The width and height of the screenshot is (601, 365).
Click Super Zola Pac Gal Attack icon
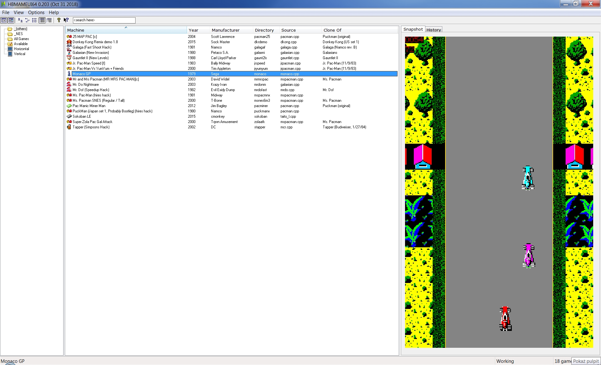coord(69,122)
